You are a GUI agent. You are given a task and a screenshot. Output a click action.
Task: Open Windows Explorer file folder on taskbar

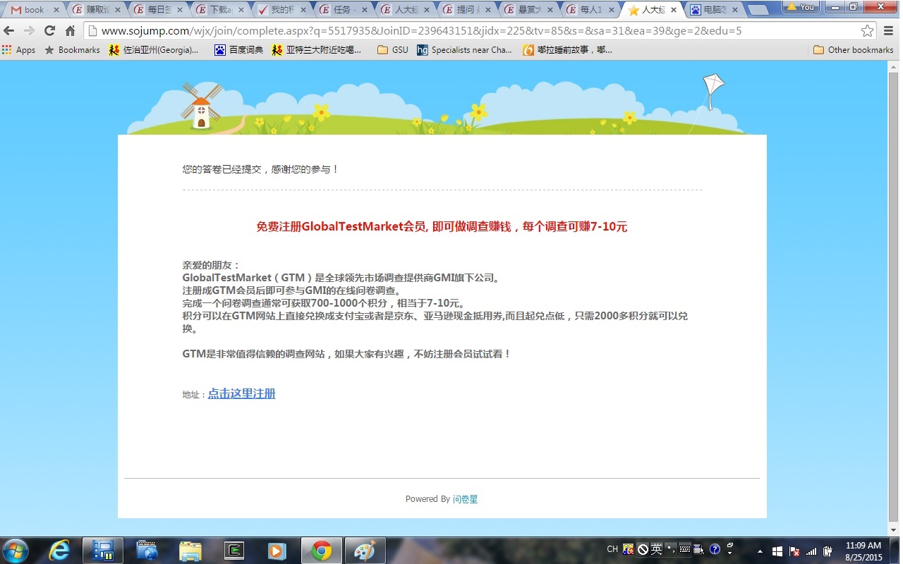click(x=190, y=550)
